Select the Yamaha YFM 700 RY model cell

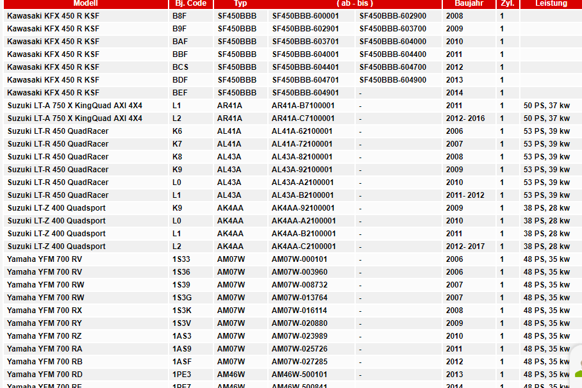85,323
